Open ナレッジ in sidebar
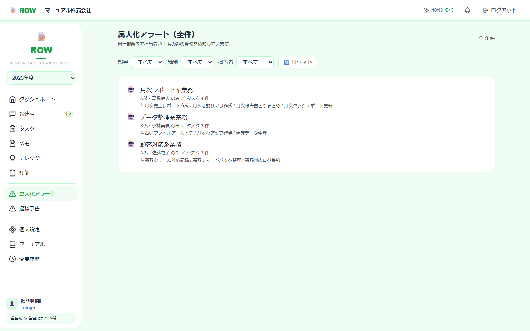 41,158
